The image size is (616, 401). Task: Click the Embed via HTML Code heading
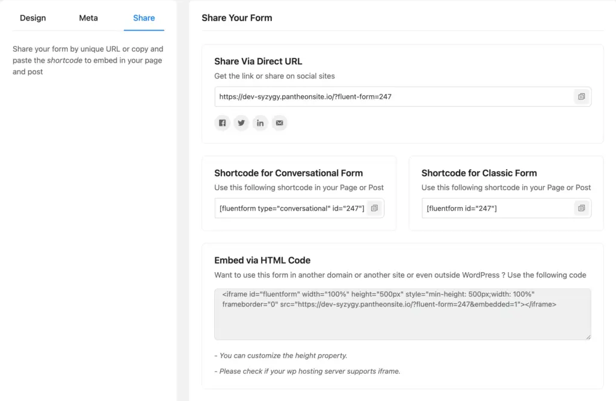(262, 260)
